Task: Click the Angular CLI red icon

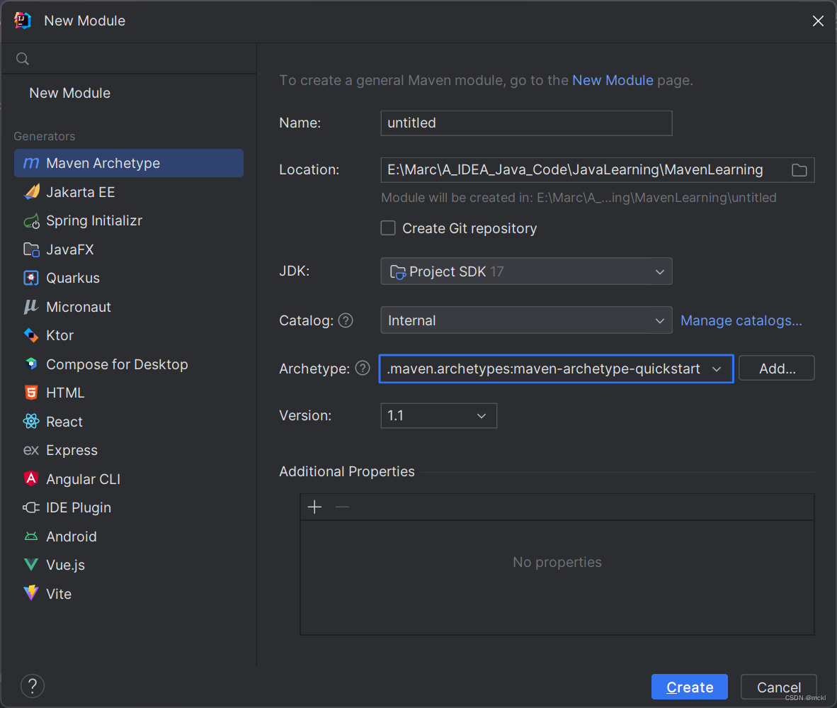Action: [x=31, y=479]
